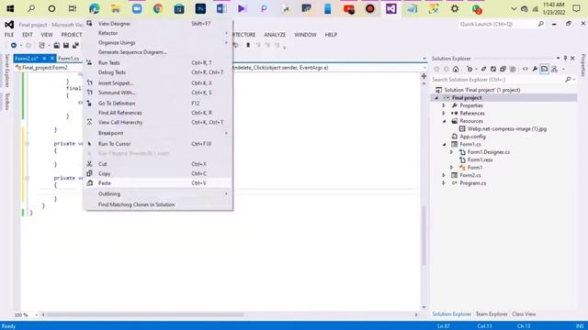Open the editor zoom level dropdown

(37, 315)
